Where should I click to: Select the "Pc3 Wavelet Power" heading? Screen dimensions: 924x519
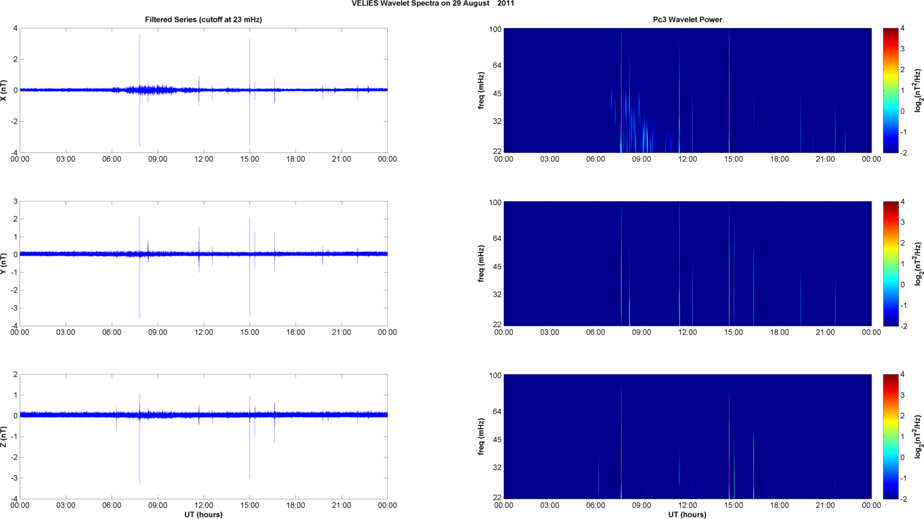(687, 20)
